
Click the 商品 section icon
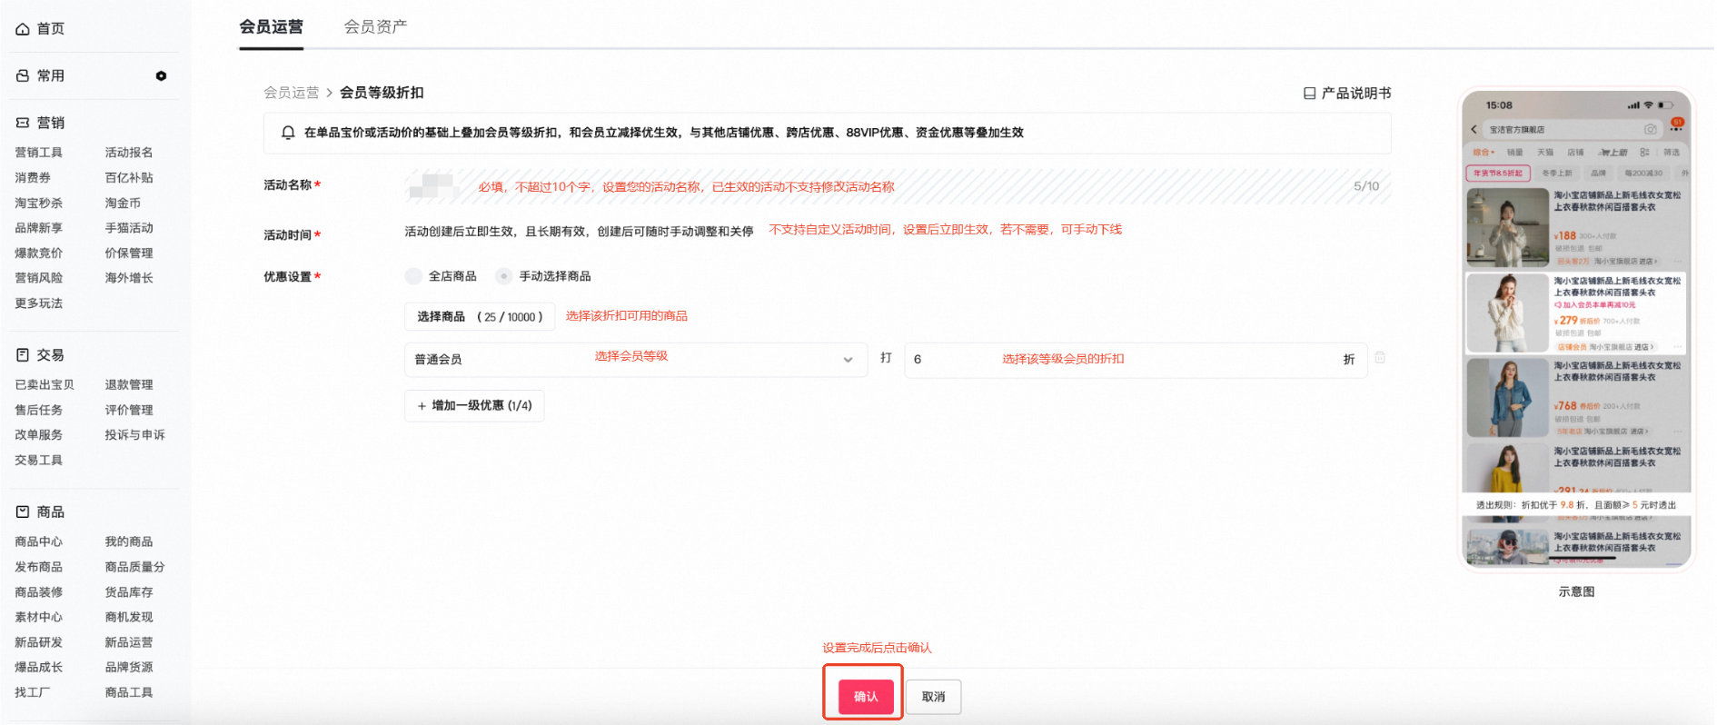pos(23,512)
